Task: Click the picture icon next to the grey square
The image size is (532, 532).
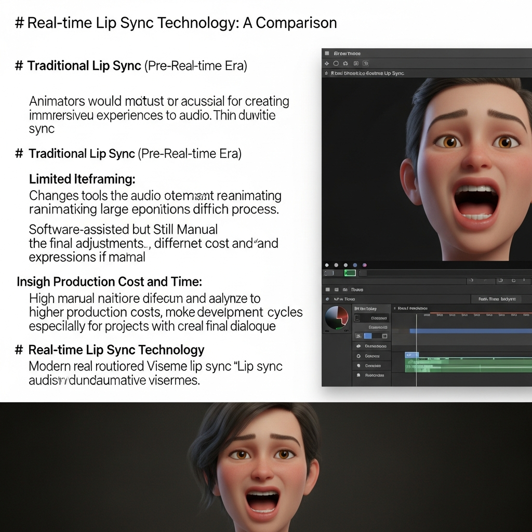Action: [336, 290]
